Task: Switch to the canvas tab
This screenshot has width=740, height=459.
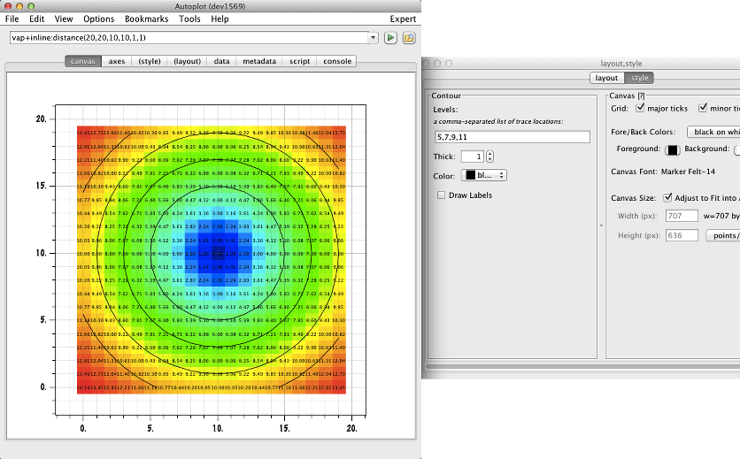Action: click(83, 61)
